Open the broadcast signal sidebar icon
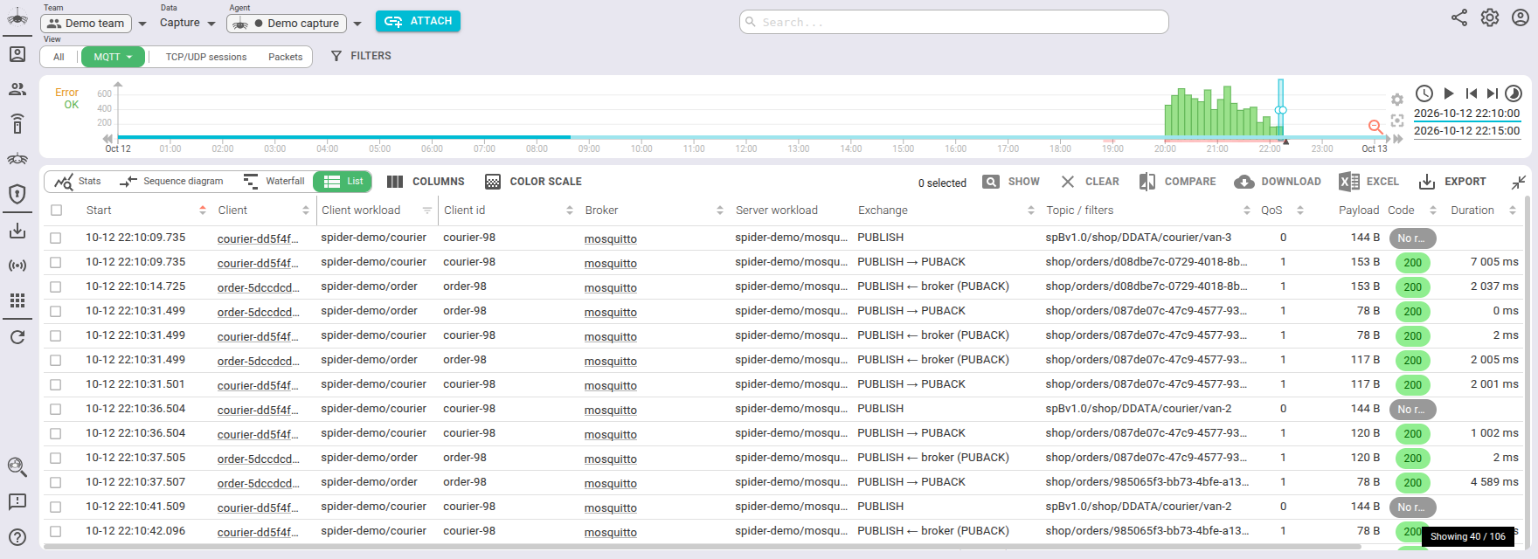 pyautogui.click(x=17, y=266)
